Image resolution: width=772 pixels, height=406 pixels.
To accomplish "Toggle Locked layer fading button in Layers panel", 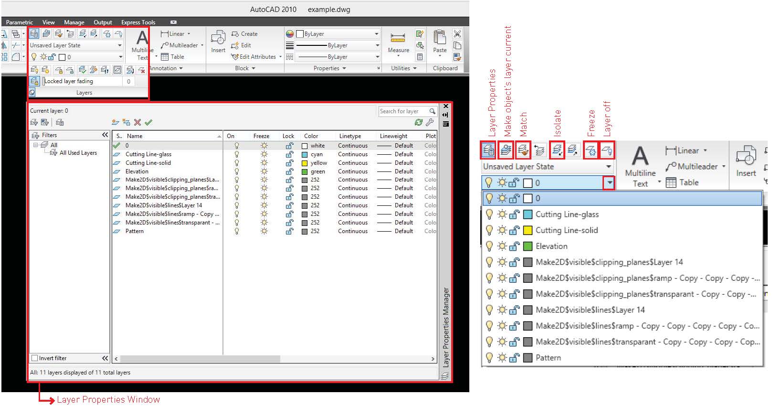I will pyautogui.click(x=34, y=81).
